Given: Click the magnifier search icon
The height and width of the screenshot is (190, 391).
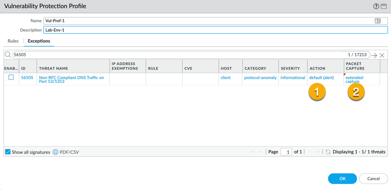Looking at the screenshot, I should click(8, 55).
